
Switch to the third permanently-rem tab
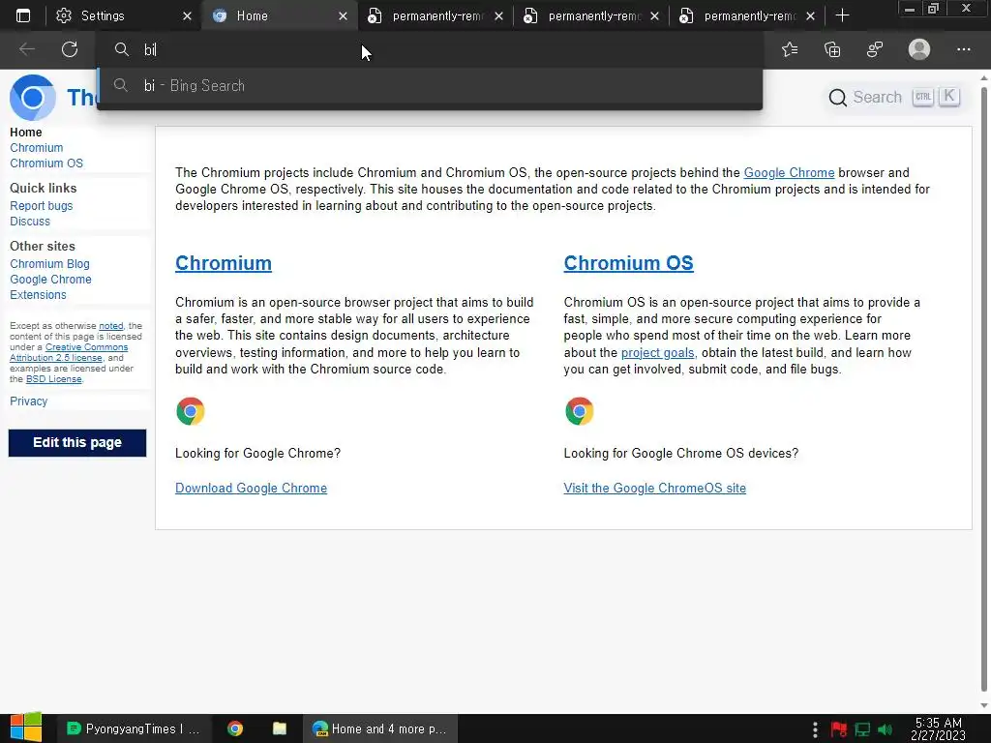(748, 15)
